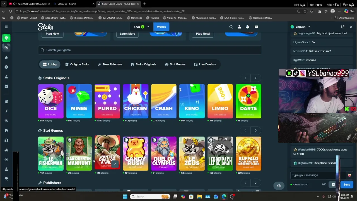Open Windows Start menu
Viewport: 357px width, 201px height.
pos(125,197)
